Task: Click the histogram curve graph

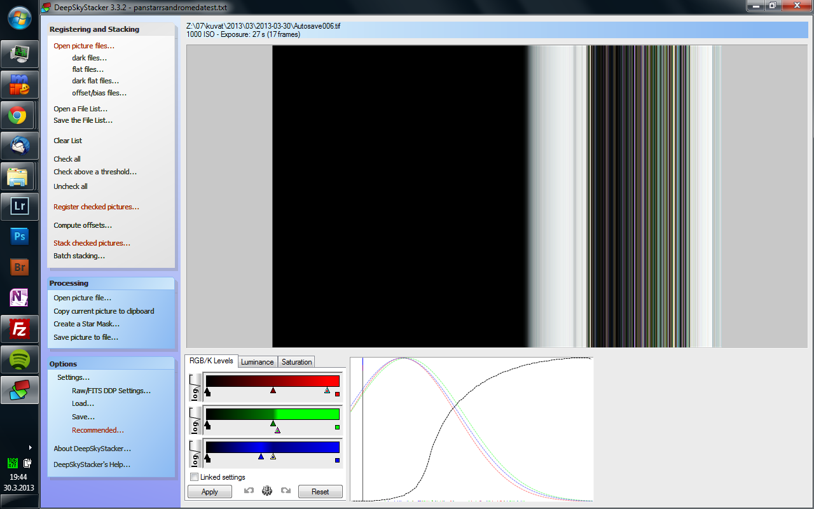Action: (471, 429)
